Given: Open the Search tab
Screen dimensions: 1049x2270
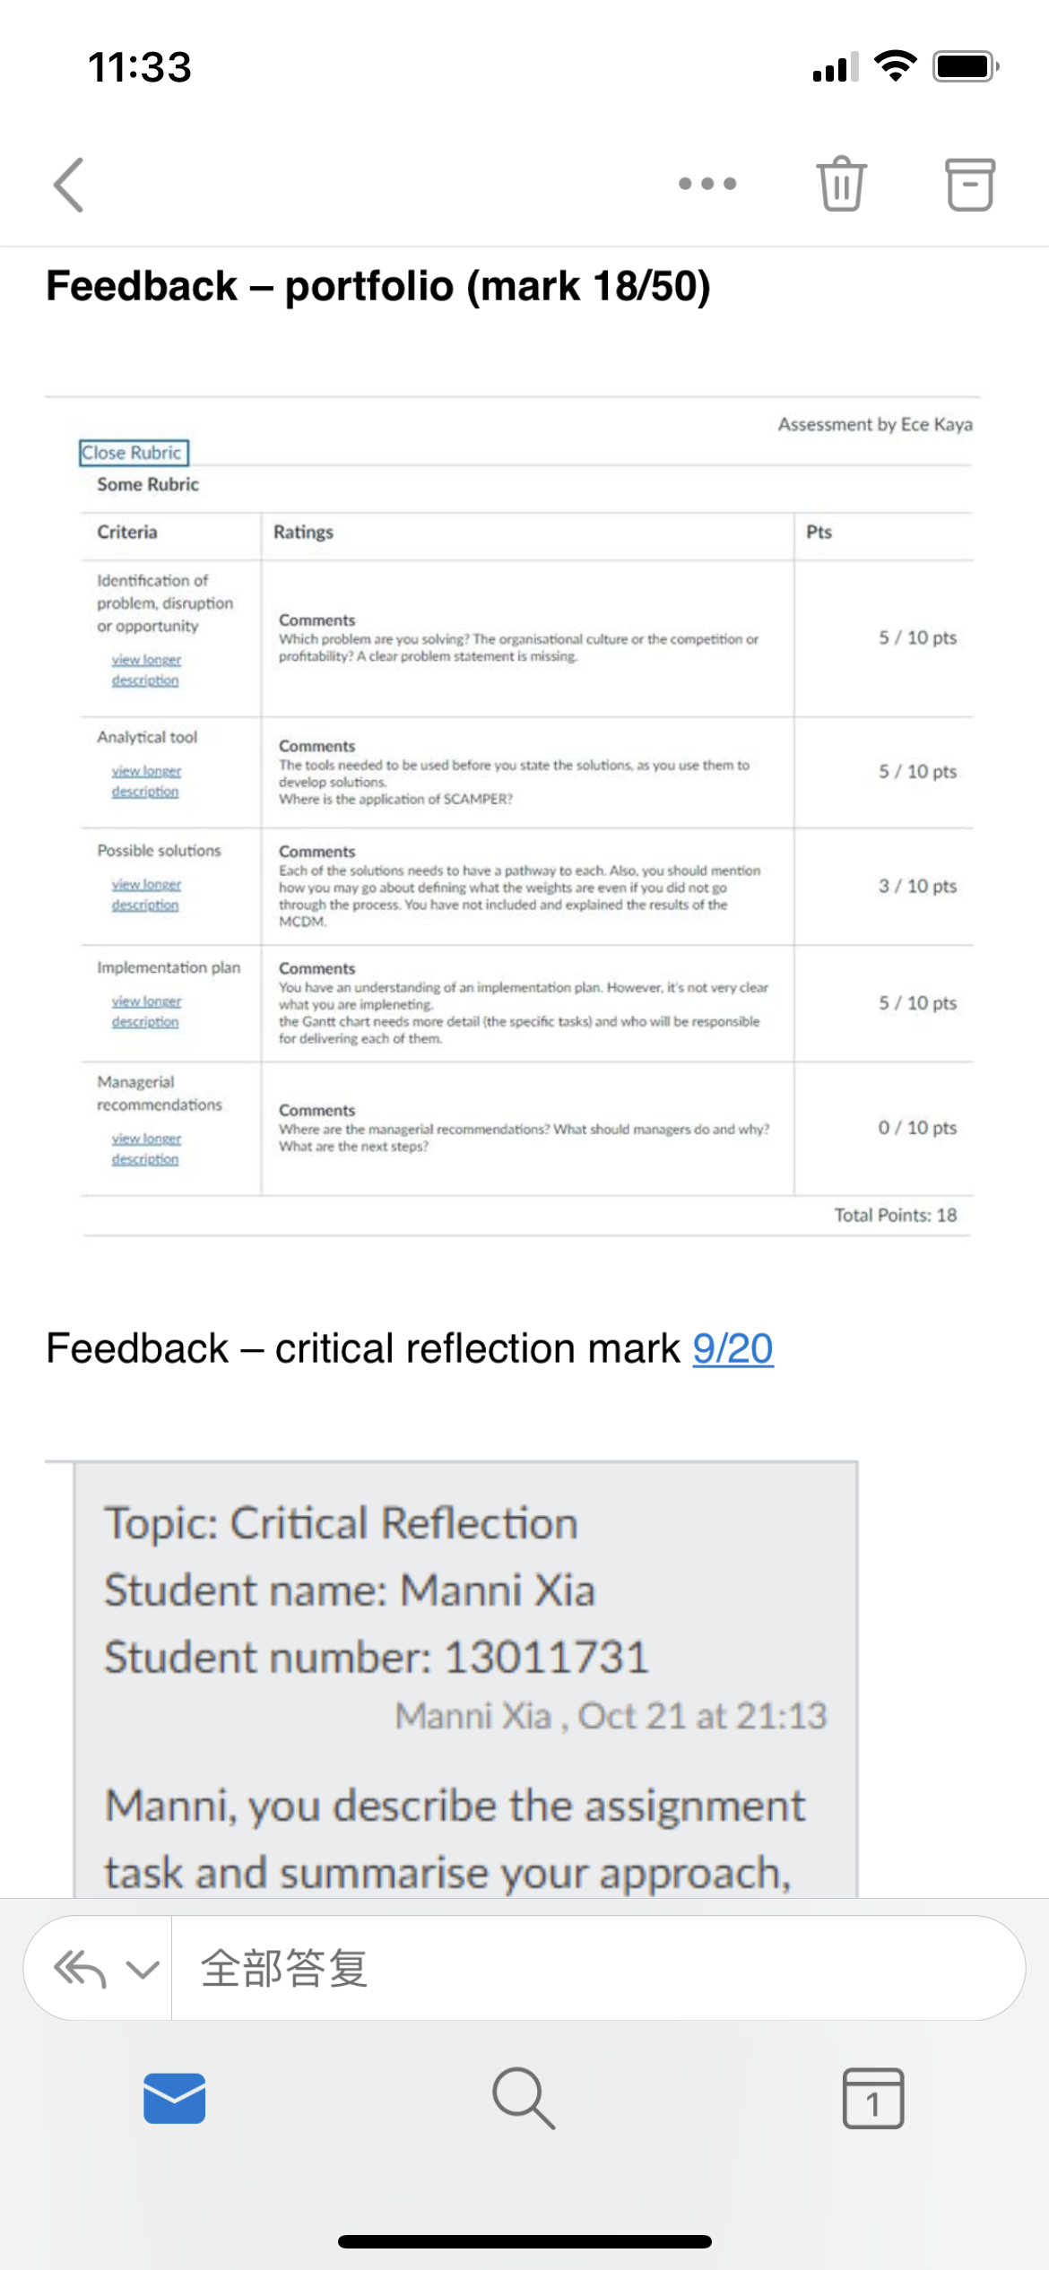Looking at the screenshot, I should (524, 2099).
